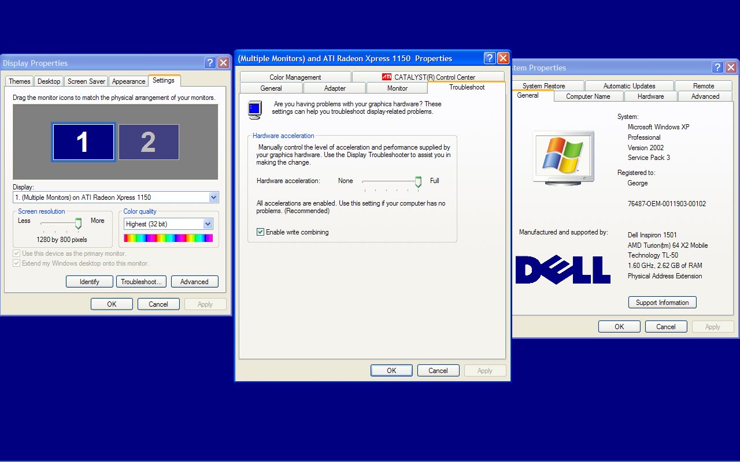Click "Dell Inspiron 1501" text

click(x=652, y=235)
